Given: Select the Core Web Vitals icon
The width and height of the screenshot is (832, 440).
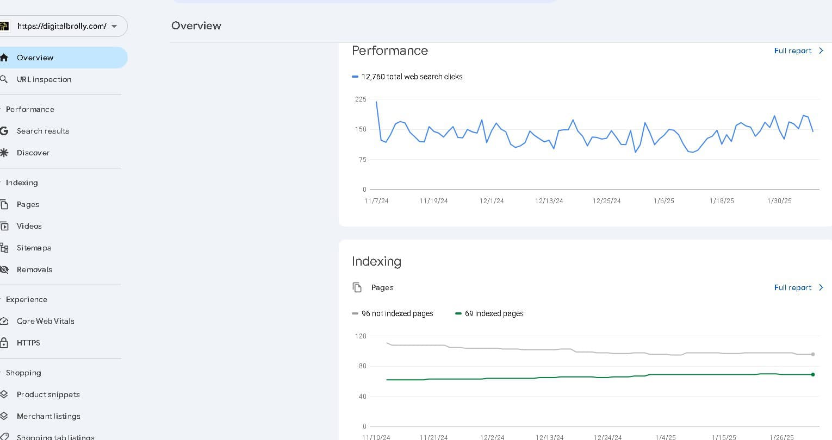Looking at the screenshot, I should 4,321.
